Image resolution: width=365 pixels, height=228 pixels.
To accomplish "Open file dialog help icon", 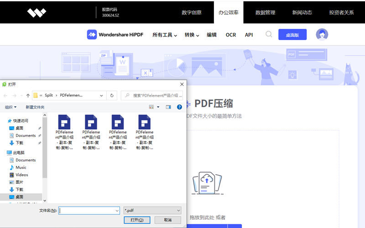I will click(179, 107).
